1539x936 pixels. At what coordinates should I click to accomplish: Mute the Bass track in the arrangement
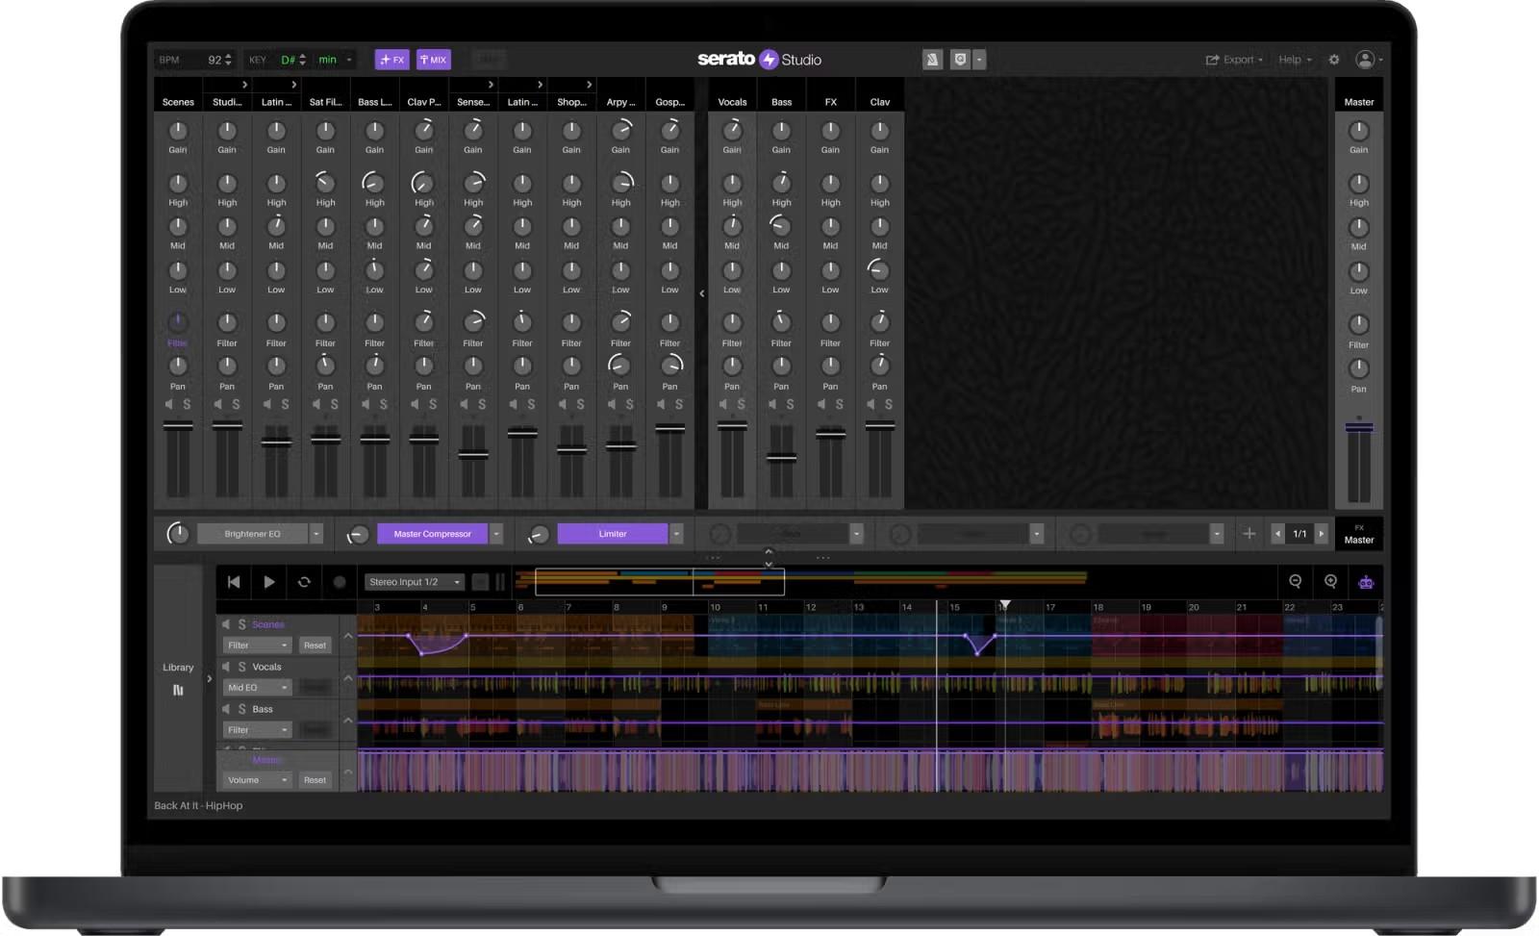tap(227, 708)
